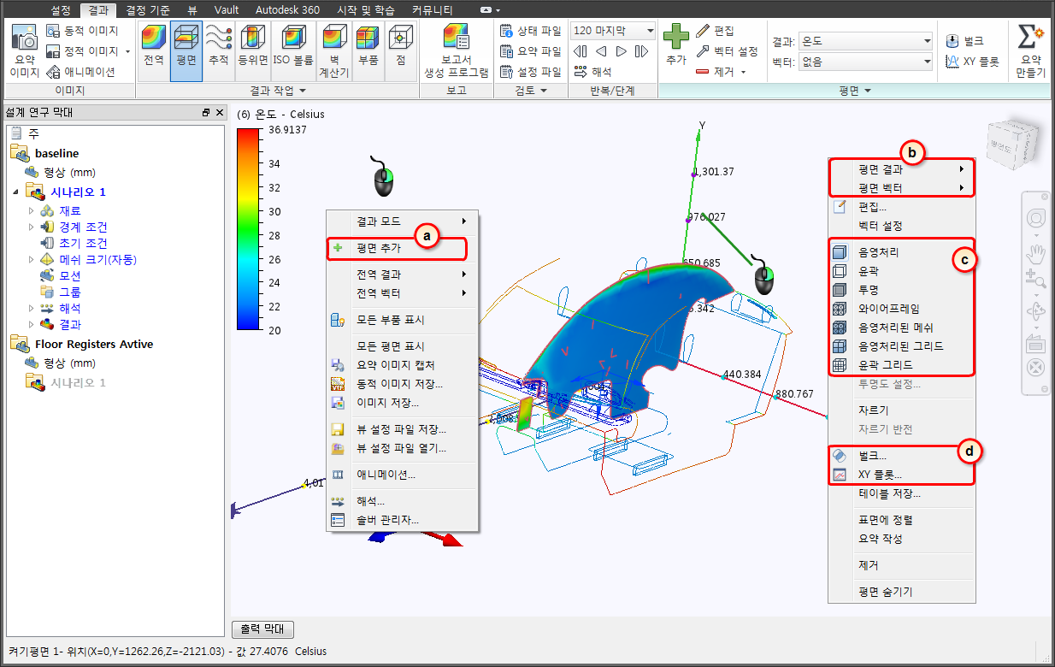The width and height of the screenshot is (1055, 667).
Task: Jump to the first iteration step
Action: pos(581,51)
